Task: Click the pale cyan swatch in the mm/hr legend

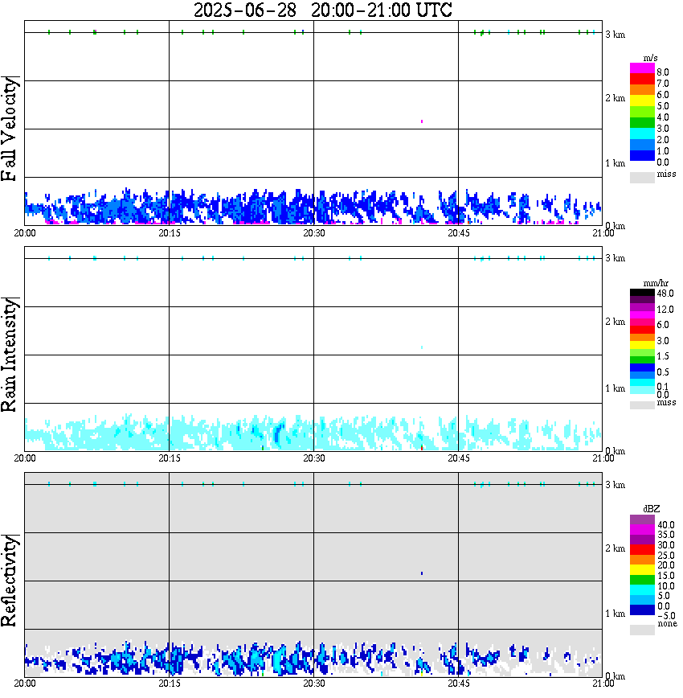Action: click(x=642, y=390)
